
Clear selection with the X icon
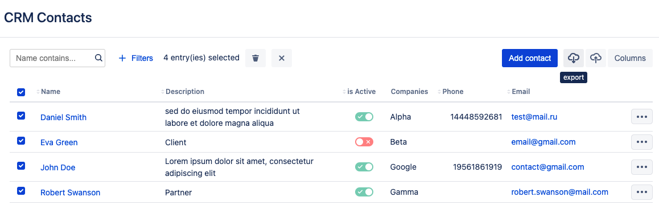pyautogui.click(x=282, y=58)
